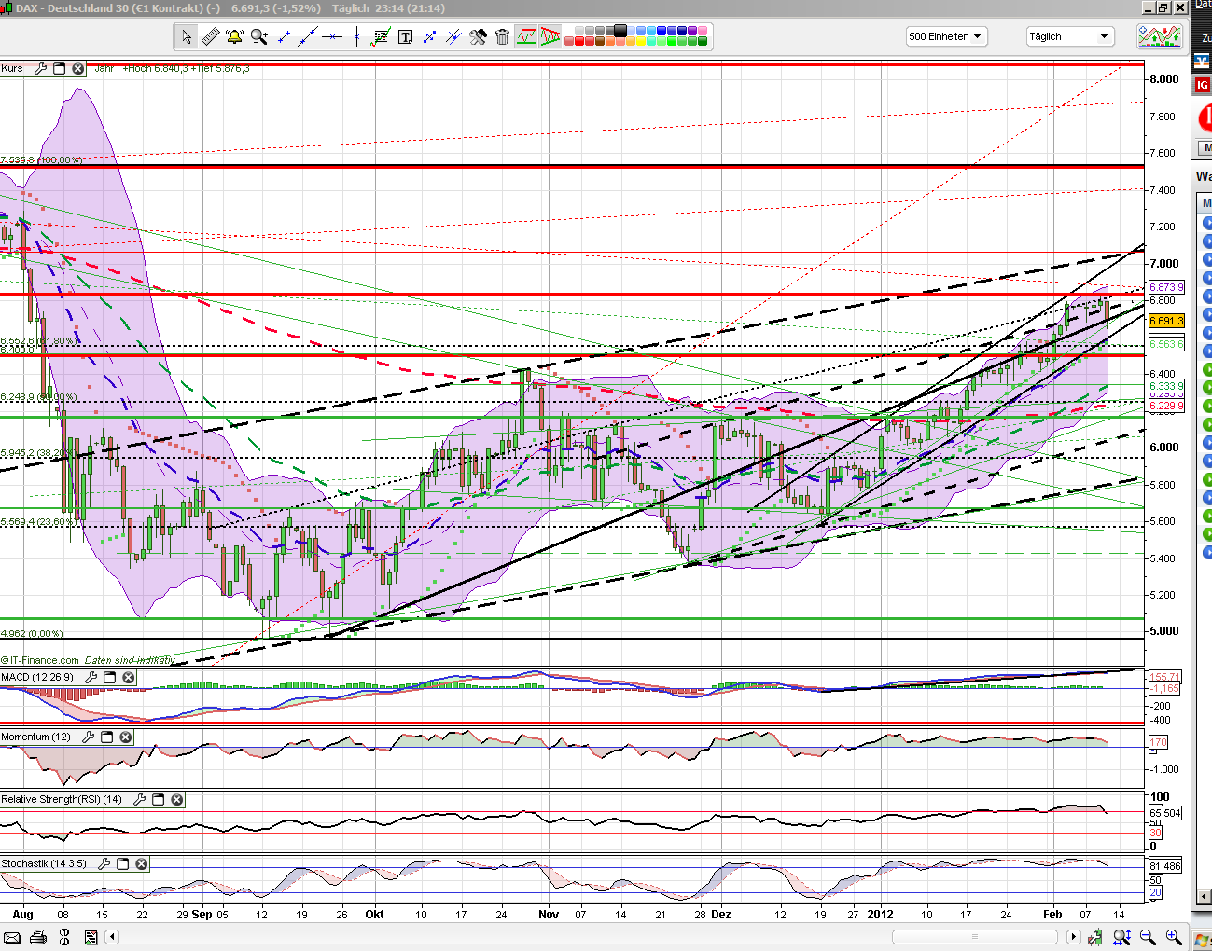Open the Täglich timeframe dropdown
1212x951 pixels.
pyautogui.click(x=1070, y=36)
